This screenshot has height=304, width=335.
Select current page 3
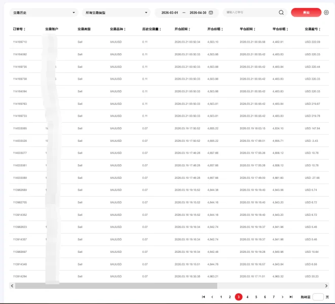pyautogui.click(x=239, y=297)
